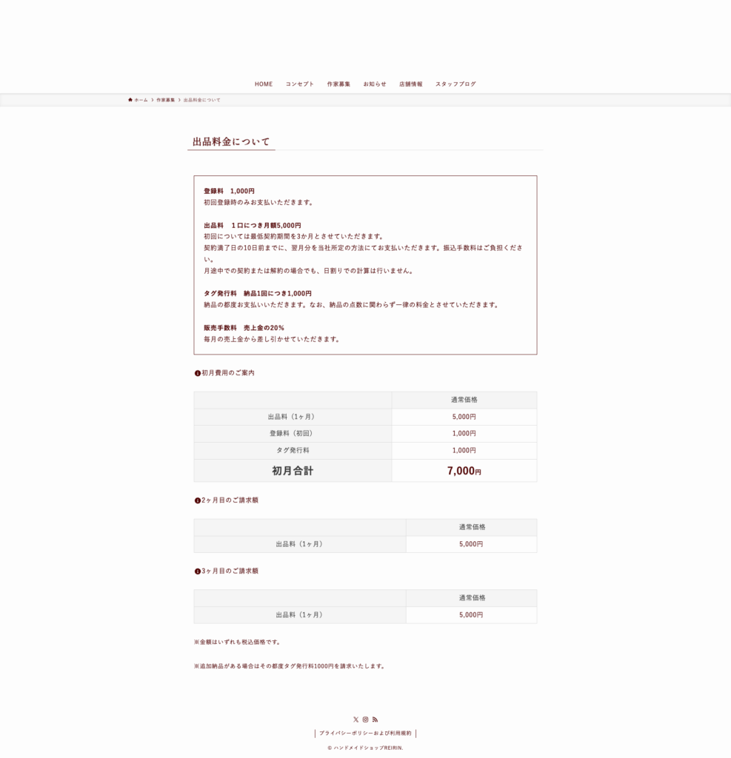The height and width of the screenshot is (758, 731).
Task: Click the info icon beside 初月費用のご案内
Action: click(x=198, y=373)
